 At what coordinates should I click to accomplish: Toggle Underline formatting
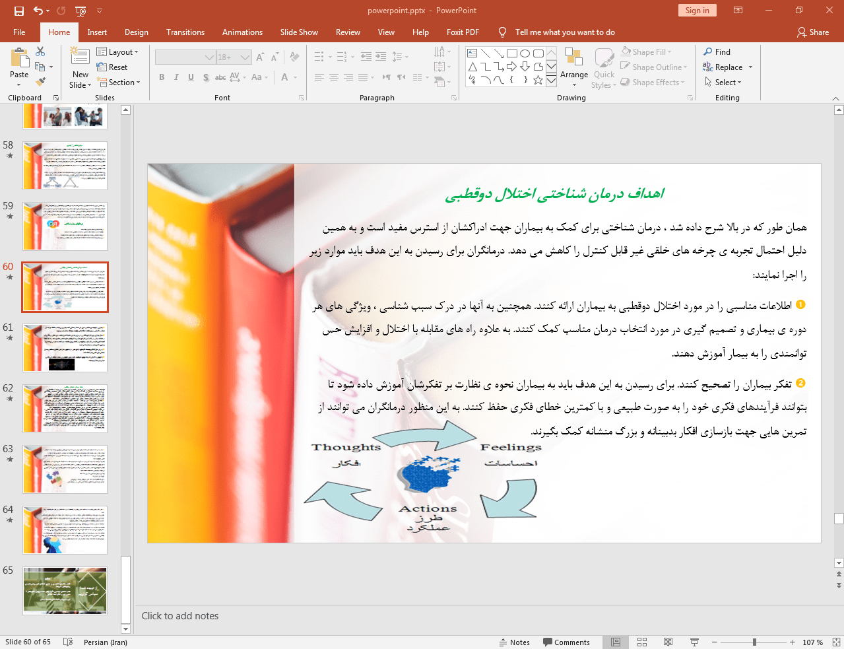(x=191, y=77)
